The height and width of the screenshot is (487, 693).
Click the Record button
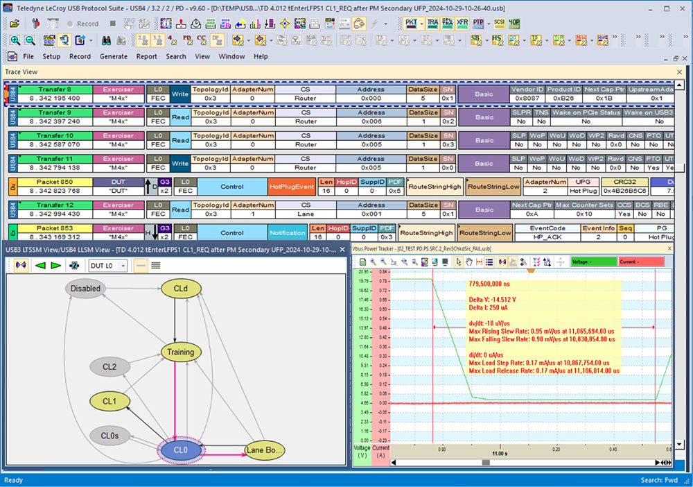82,23
